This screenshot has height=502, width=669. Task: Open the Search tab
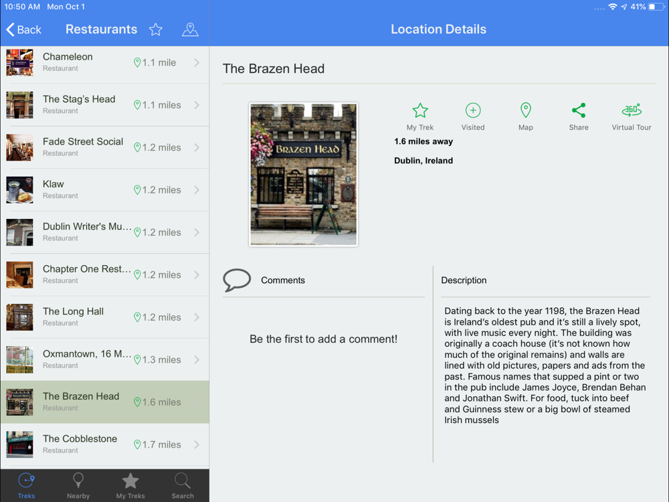[183, 486]
